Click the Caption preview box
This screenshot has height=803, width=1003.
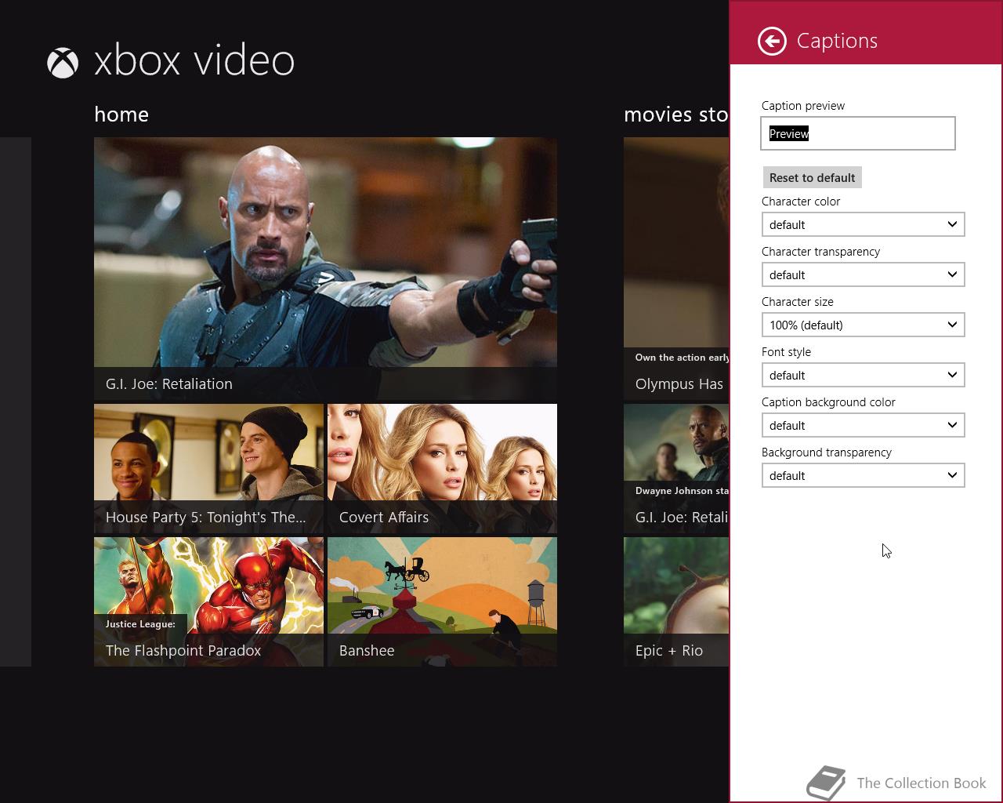(857, 133)
